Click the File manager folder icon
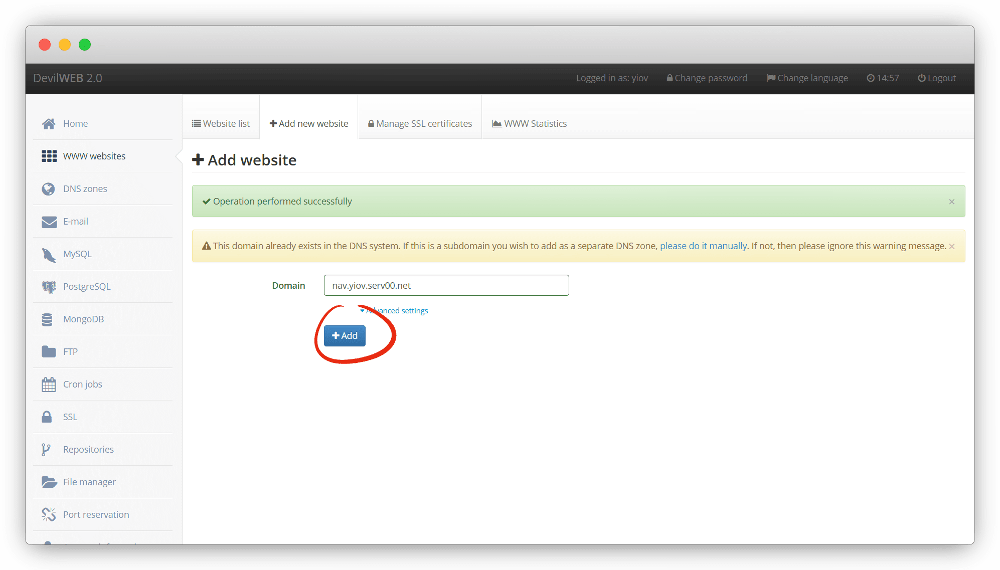 [49, 482]
